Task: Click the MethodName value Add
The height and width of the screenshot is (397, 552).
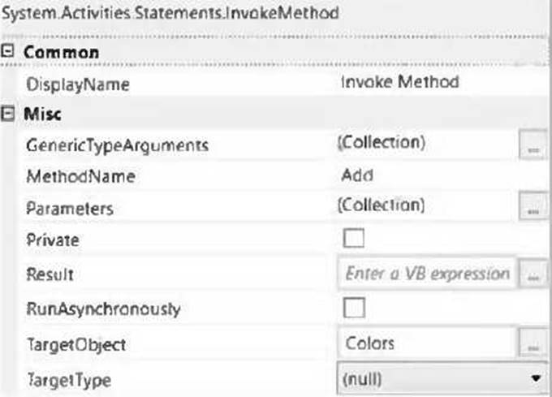Action: click(x=359, y=175)
